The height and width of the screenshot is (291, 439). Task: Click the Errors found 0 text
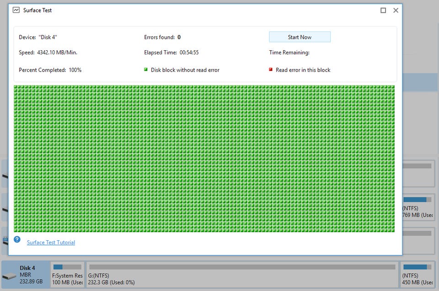click(x=162, y=37)
